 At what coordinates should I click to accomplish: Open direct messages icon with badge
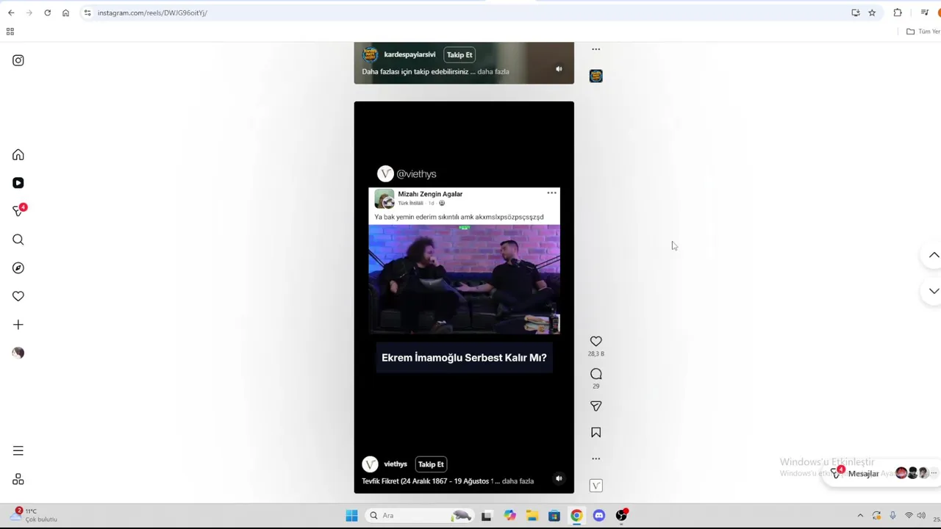click(18, 211)
